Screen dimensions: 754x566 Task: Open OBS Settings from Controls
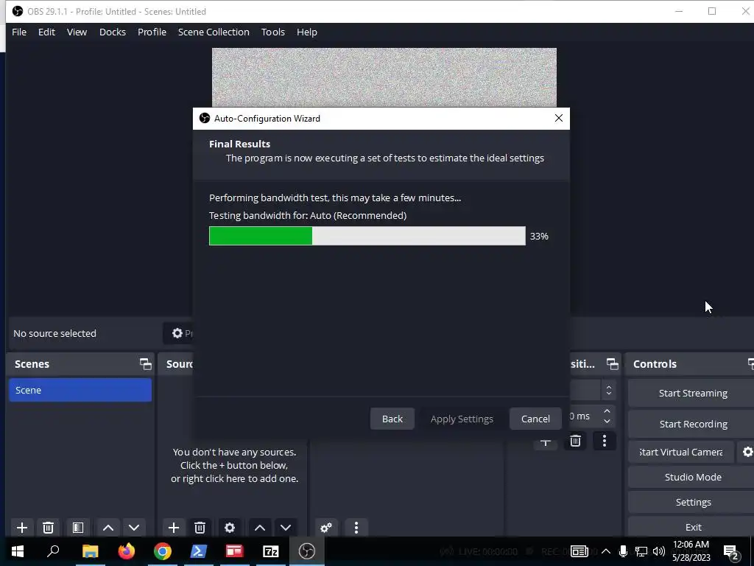(692, 502)
